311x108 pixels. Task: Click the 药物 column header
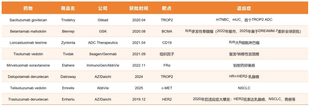[28, 8]
